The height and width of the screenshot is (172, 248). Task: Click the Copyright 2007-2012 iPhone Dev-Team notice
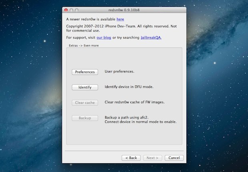tap(122, 28)
